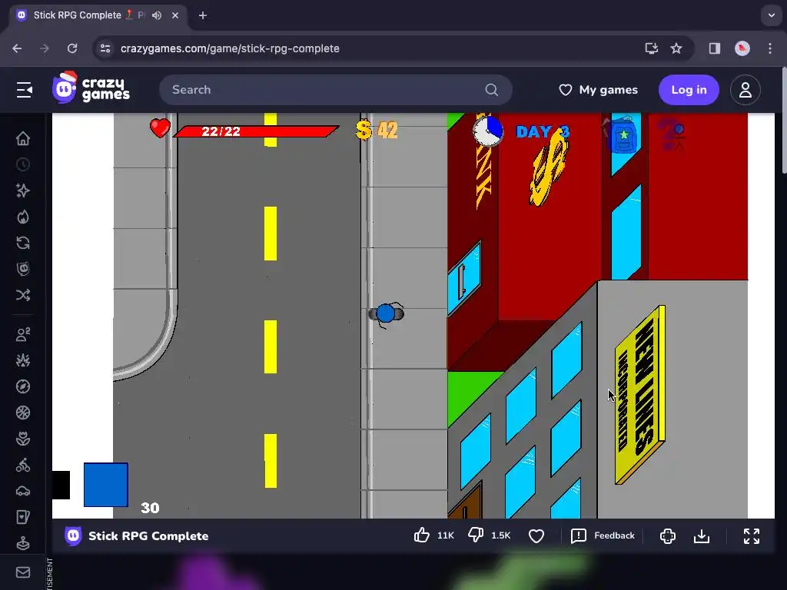The width and height of the screenshot is (787, 590).
Task: Open the tab search dropdown arrow
Action: (772, 15)
